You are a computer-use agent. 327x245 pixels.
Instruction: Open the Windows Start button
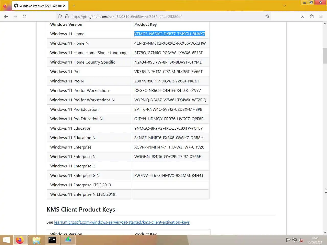click(x=6, y=240)
